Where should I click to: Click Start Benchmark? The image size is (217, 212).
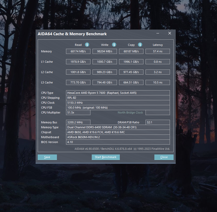pyautogui.click(x=106, y=157)
